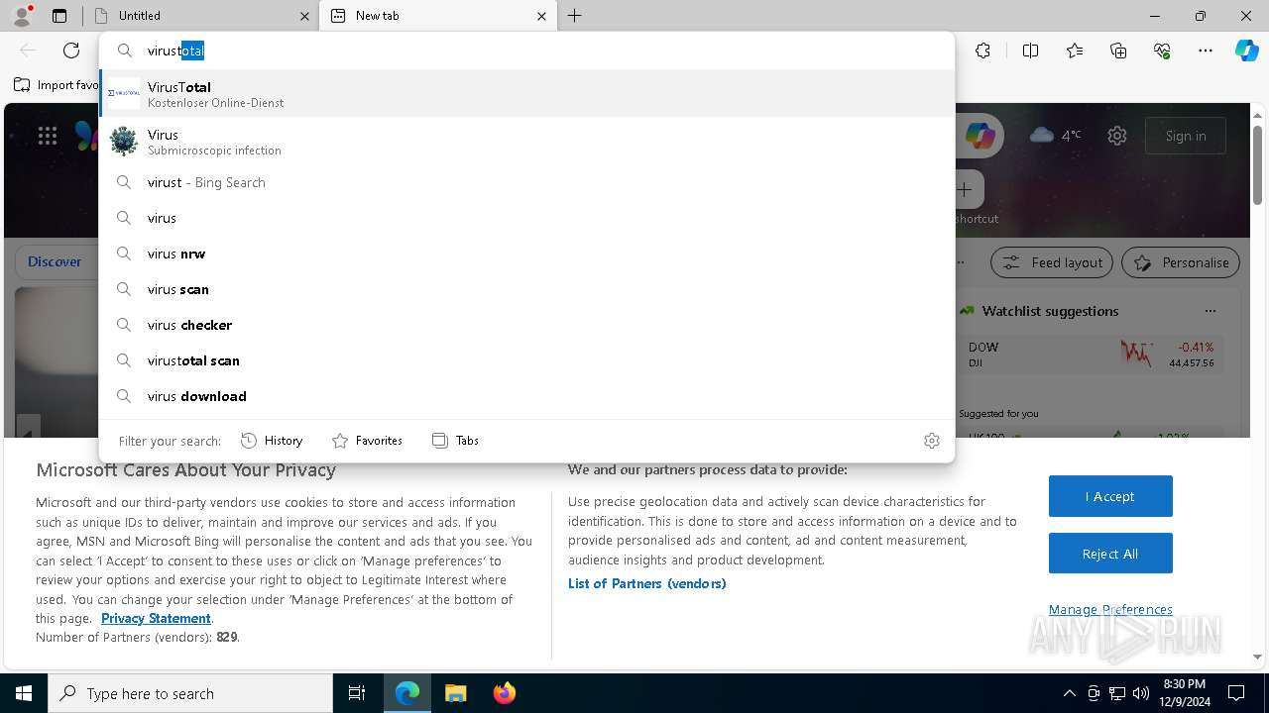Show hidden system tray icons
Screen dimensions: 1269x713
point(1069,693)
